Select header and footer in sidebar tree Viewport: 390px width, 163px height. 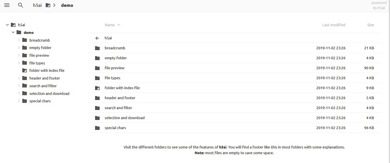[x=45, y=78]
